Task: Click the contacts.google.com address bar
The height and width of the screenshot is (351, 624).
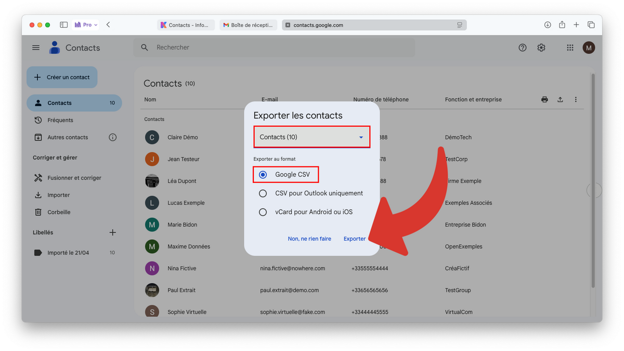Action: 374,25
